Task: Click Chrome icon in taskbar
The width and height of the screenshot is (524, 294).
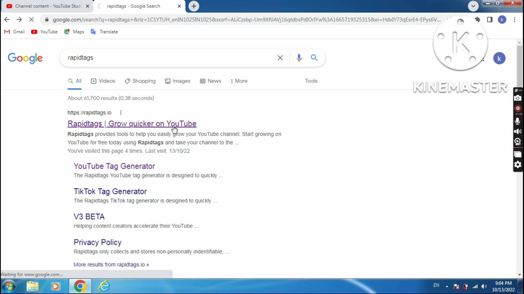Action: click(x=80, y=286)
